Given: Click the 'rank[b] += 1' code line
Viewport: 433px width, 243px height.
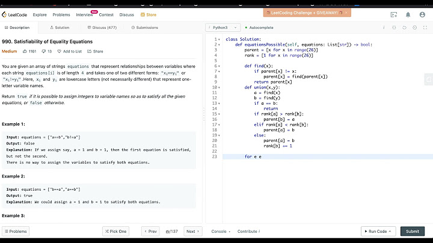Looking at the screenshot, I should pos(277,146).
